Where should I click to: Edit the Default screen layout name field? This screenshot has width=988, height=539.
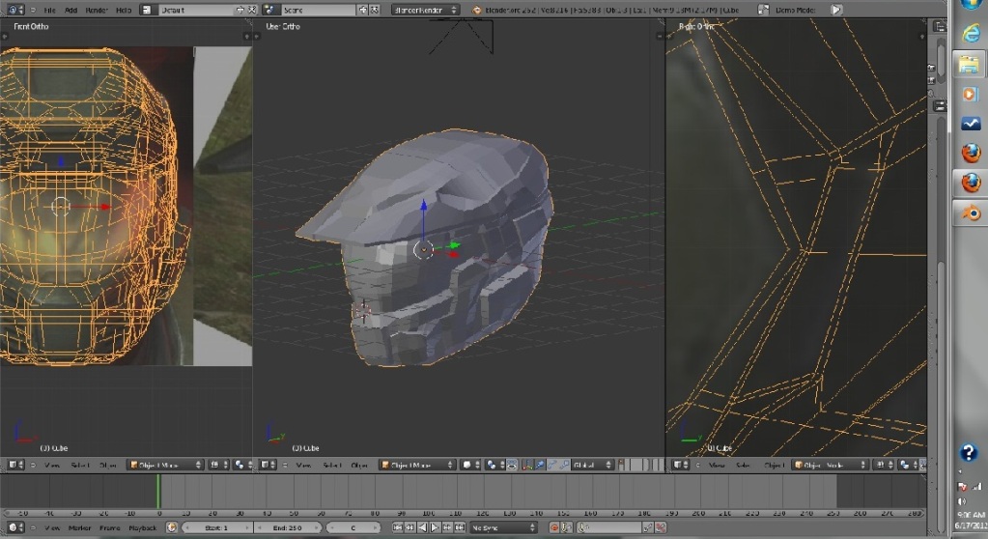tap(195, 10)
